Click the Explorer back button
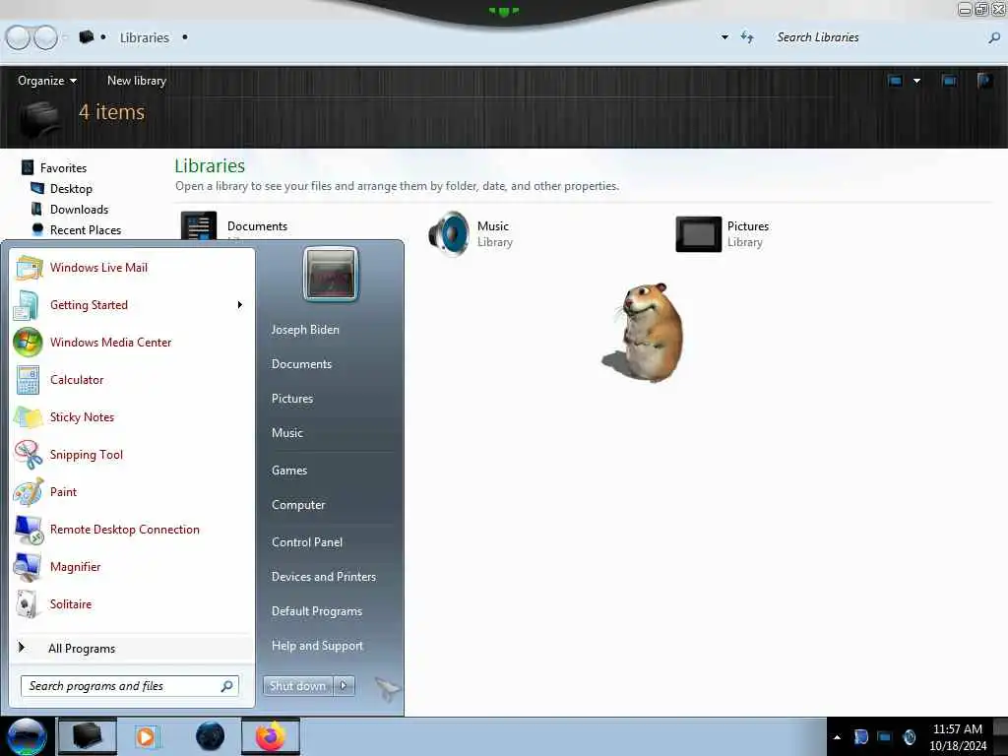1008x756 pixels. pyautogui.click(x=18, y=37)
